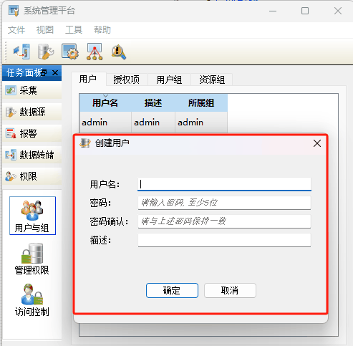
Task: Expand the 数据转储 section
Action: 32,155
